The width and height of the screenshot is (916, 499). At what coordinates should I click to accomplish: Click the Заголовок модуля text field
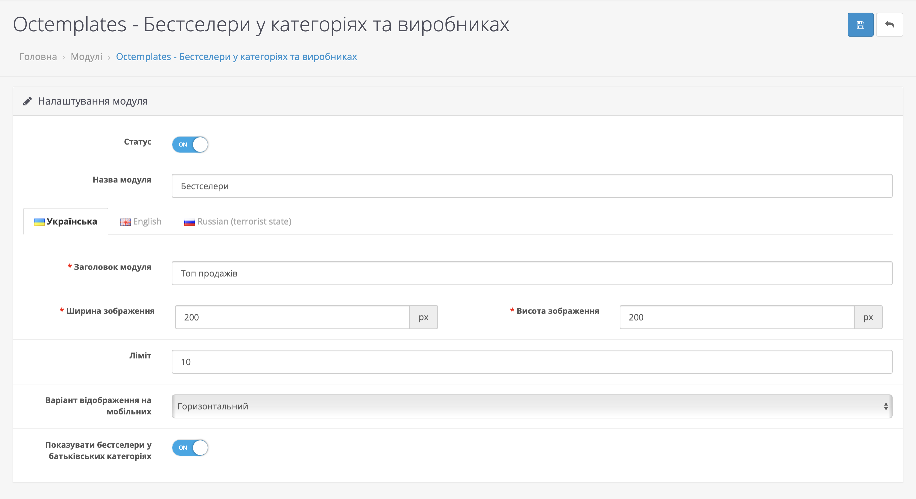pyautogui.click(x=531, y=273)
